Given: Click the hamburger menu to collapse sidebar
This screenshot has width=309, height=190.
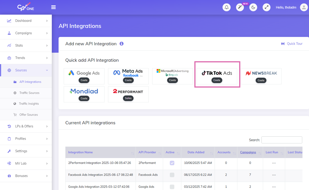Looking at the screenshot, I should coord(53,7).
